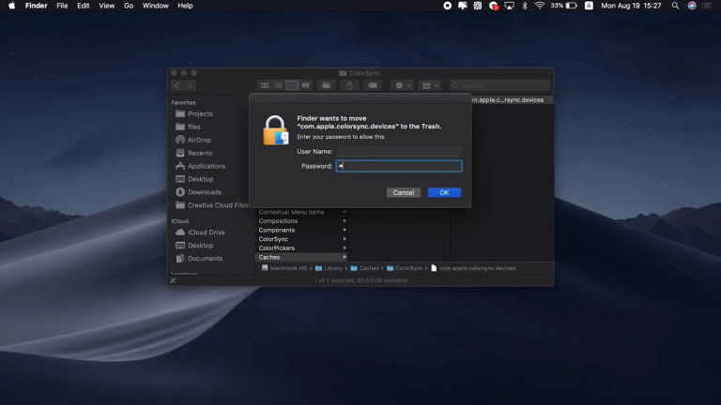Select the ColorSync folder in the column list
Viewport: 721px width, 405px height.
point(301,239)
